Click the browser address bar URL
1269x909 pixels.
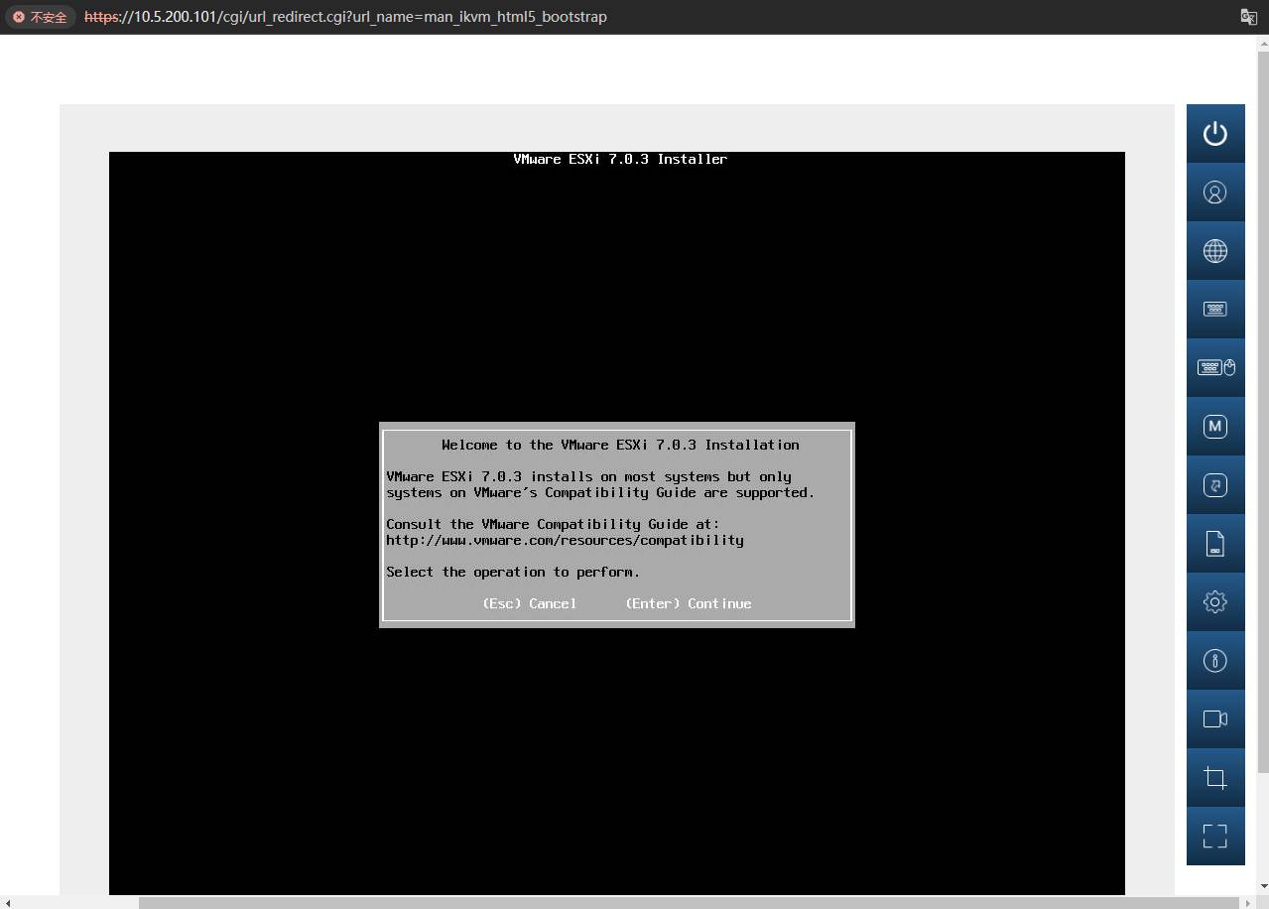coord(345,17)
